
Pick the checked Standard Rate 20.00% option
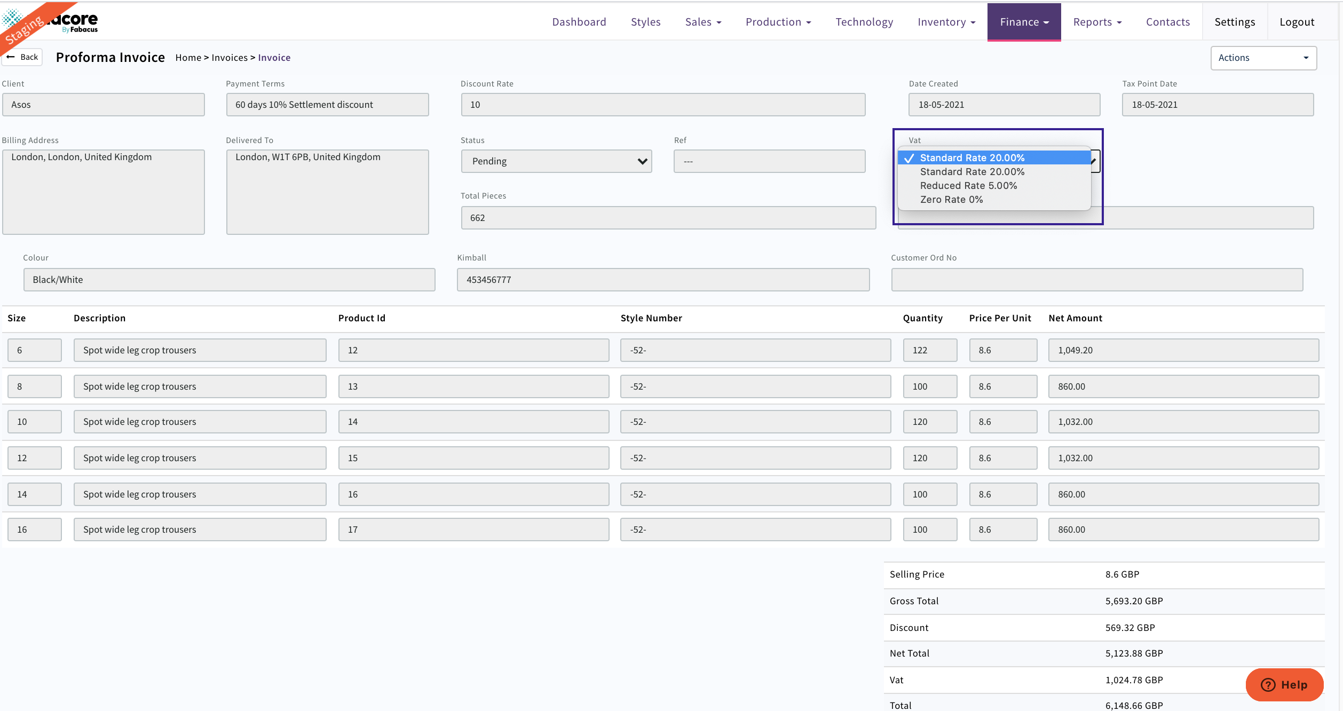coord(972,158)
